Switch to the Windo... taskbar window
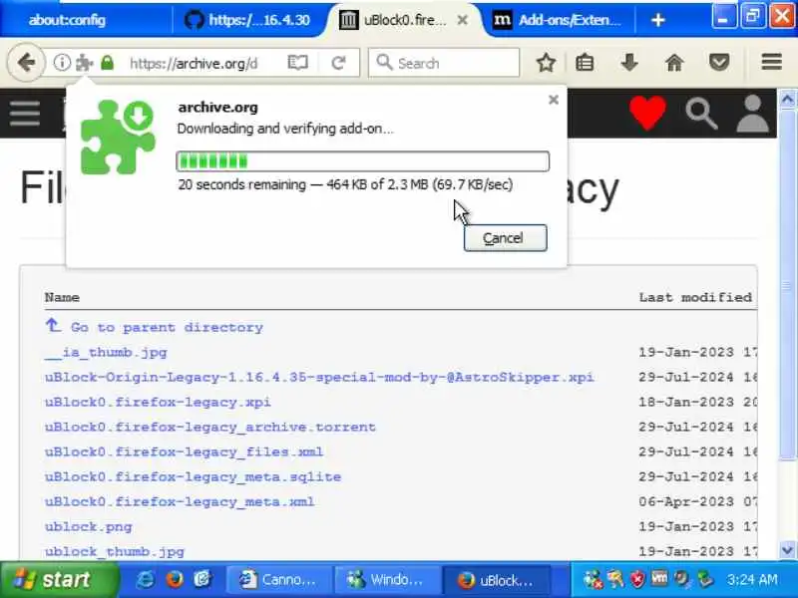Image resolution: width=798 pixels, height=598 pixels. point(387,580)
